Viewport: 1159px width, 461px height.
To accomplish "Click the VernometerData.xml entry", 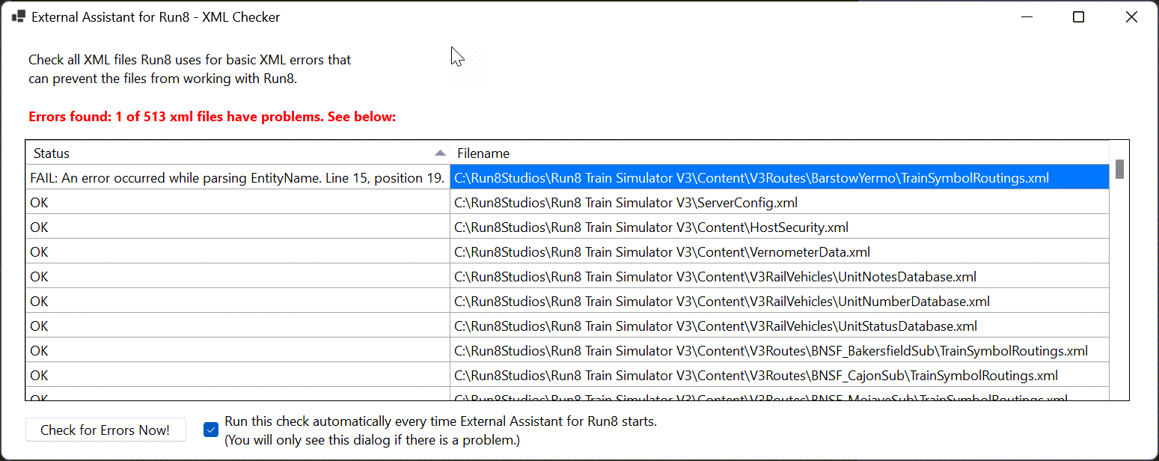I will [x=662, y=252].
